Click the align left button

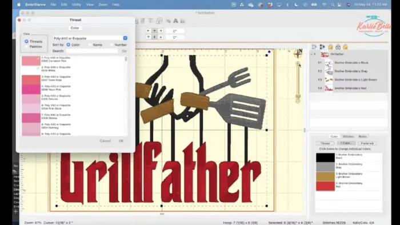point(148,31)
